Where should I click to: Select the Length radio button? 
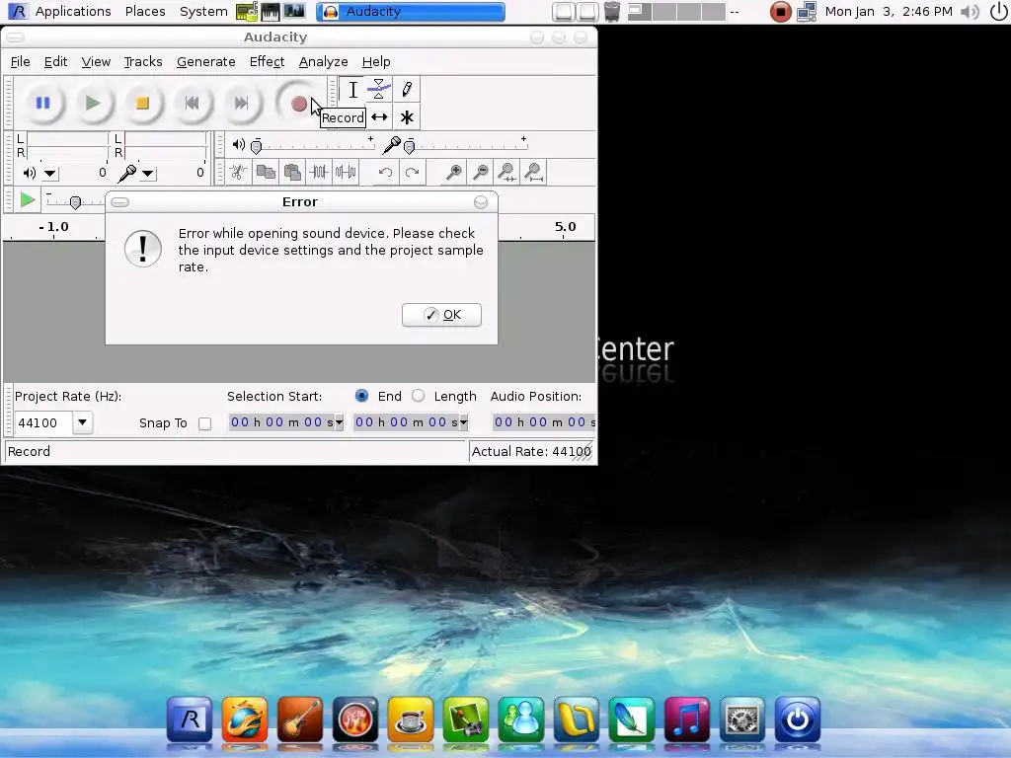pos(418,396)
